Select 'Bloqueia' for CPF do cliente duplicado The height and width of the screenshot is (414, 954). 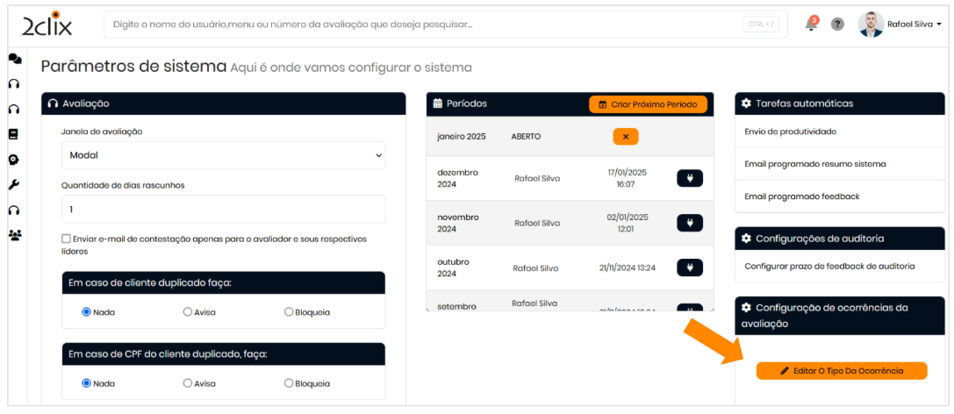[x=289, y=383]
